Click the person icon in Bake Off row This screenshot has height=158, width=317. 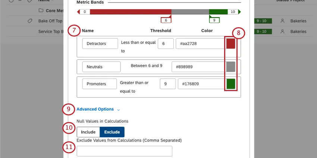coord(282,21)
